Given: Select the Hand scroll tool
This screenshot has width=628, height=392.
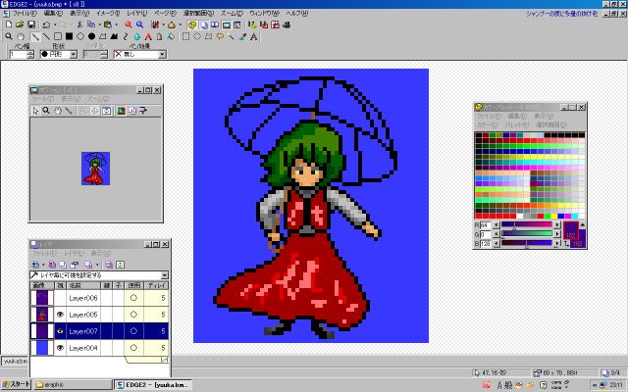Looking at the screenshot, I should point(21,37).
